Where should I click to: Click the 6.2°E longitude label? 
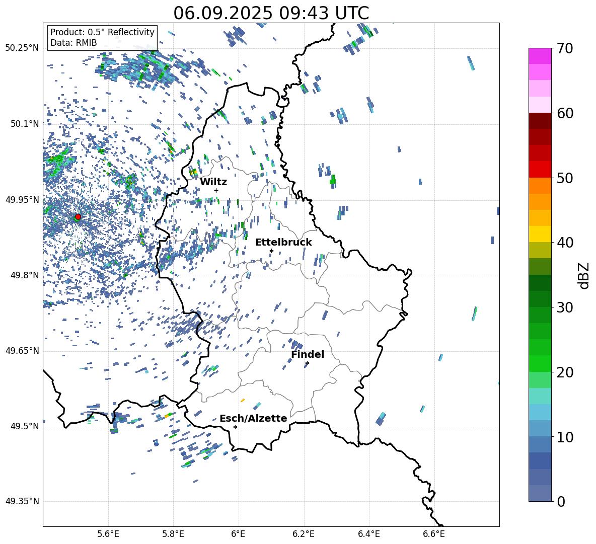304,534
